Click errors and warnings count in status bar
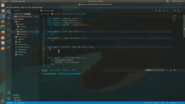 [x=21, y=103]
